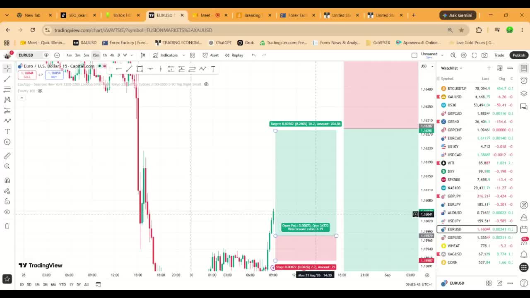Expand the timeframe interval dropdown

132,55
